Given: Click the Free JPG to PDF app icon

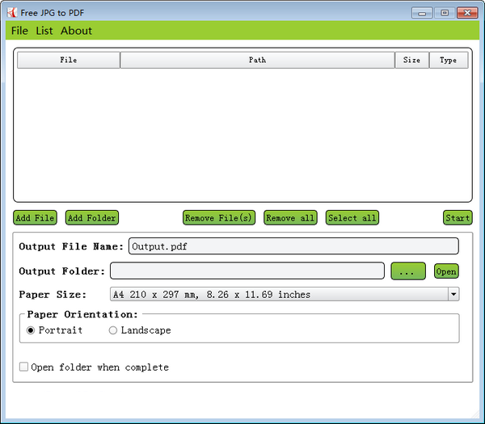Looking at the screenshot, I should click(x=12, y=13).
